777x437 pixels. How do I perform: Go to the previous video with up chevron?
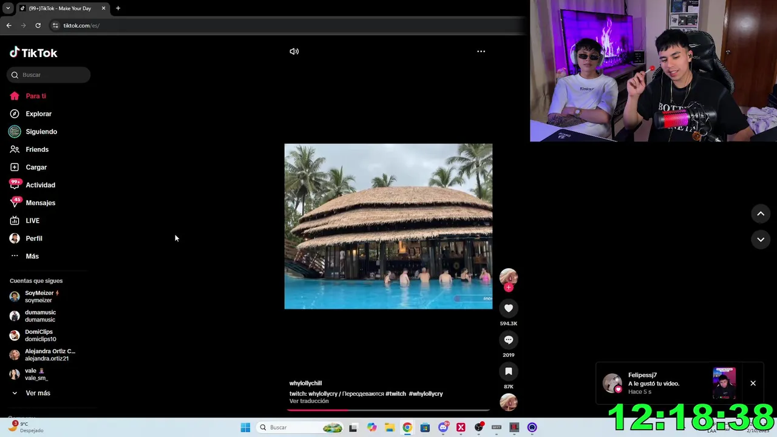pyautogui.click(x=761, y=214)
